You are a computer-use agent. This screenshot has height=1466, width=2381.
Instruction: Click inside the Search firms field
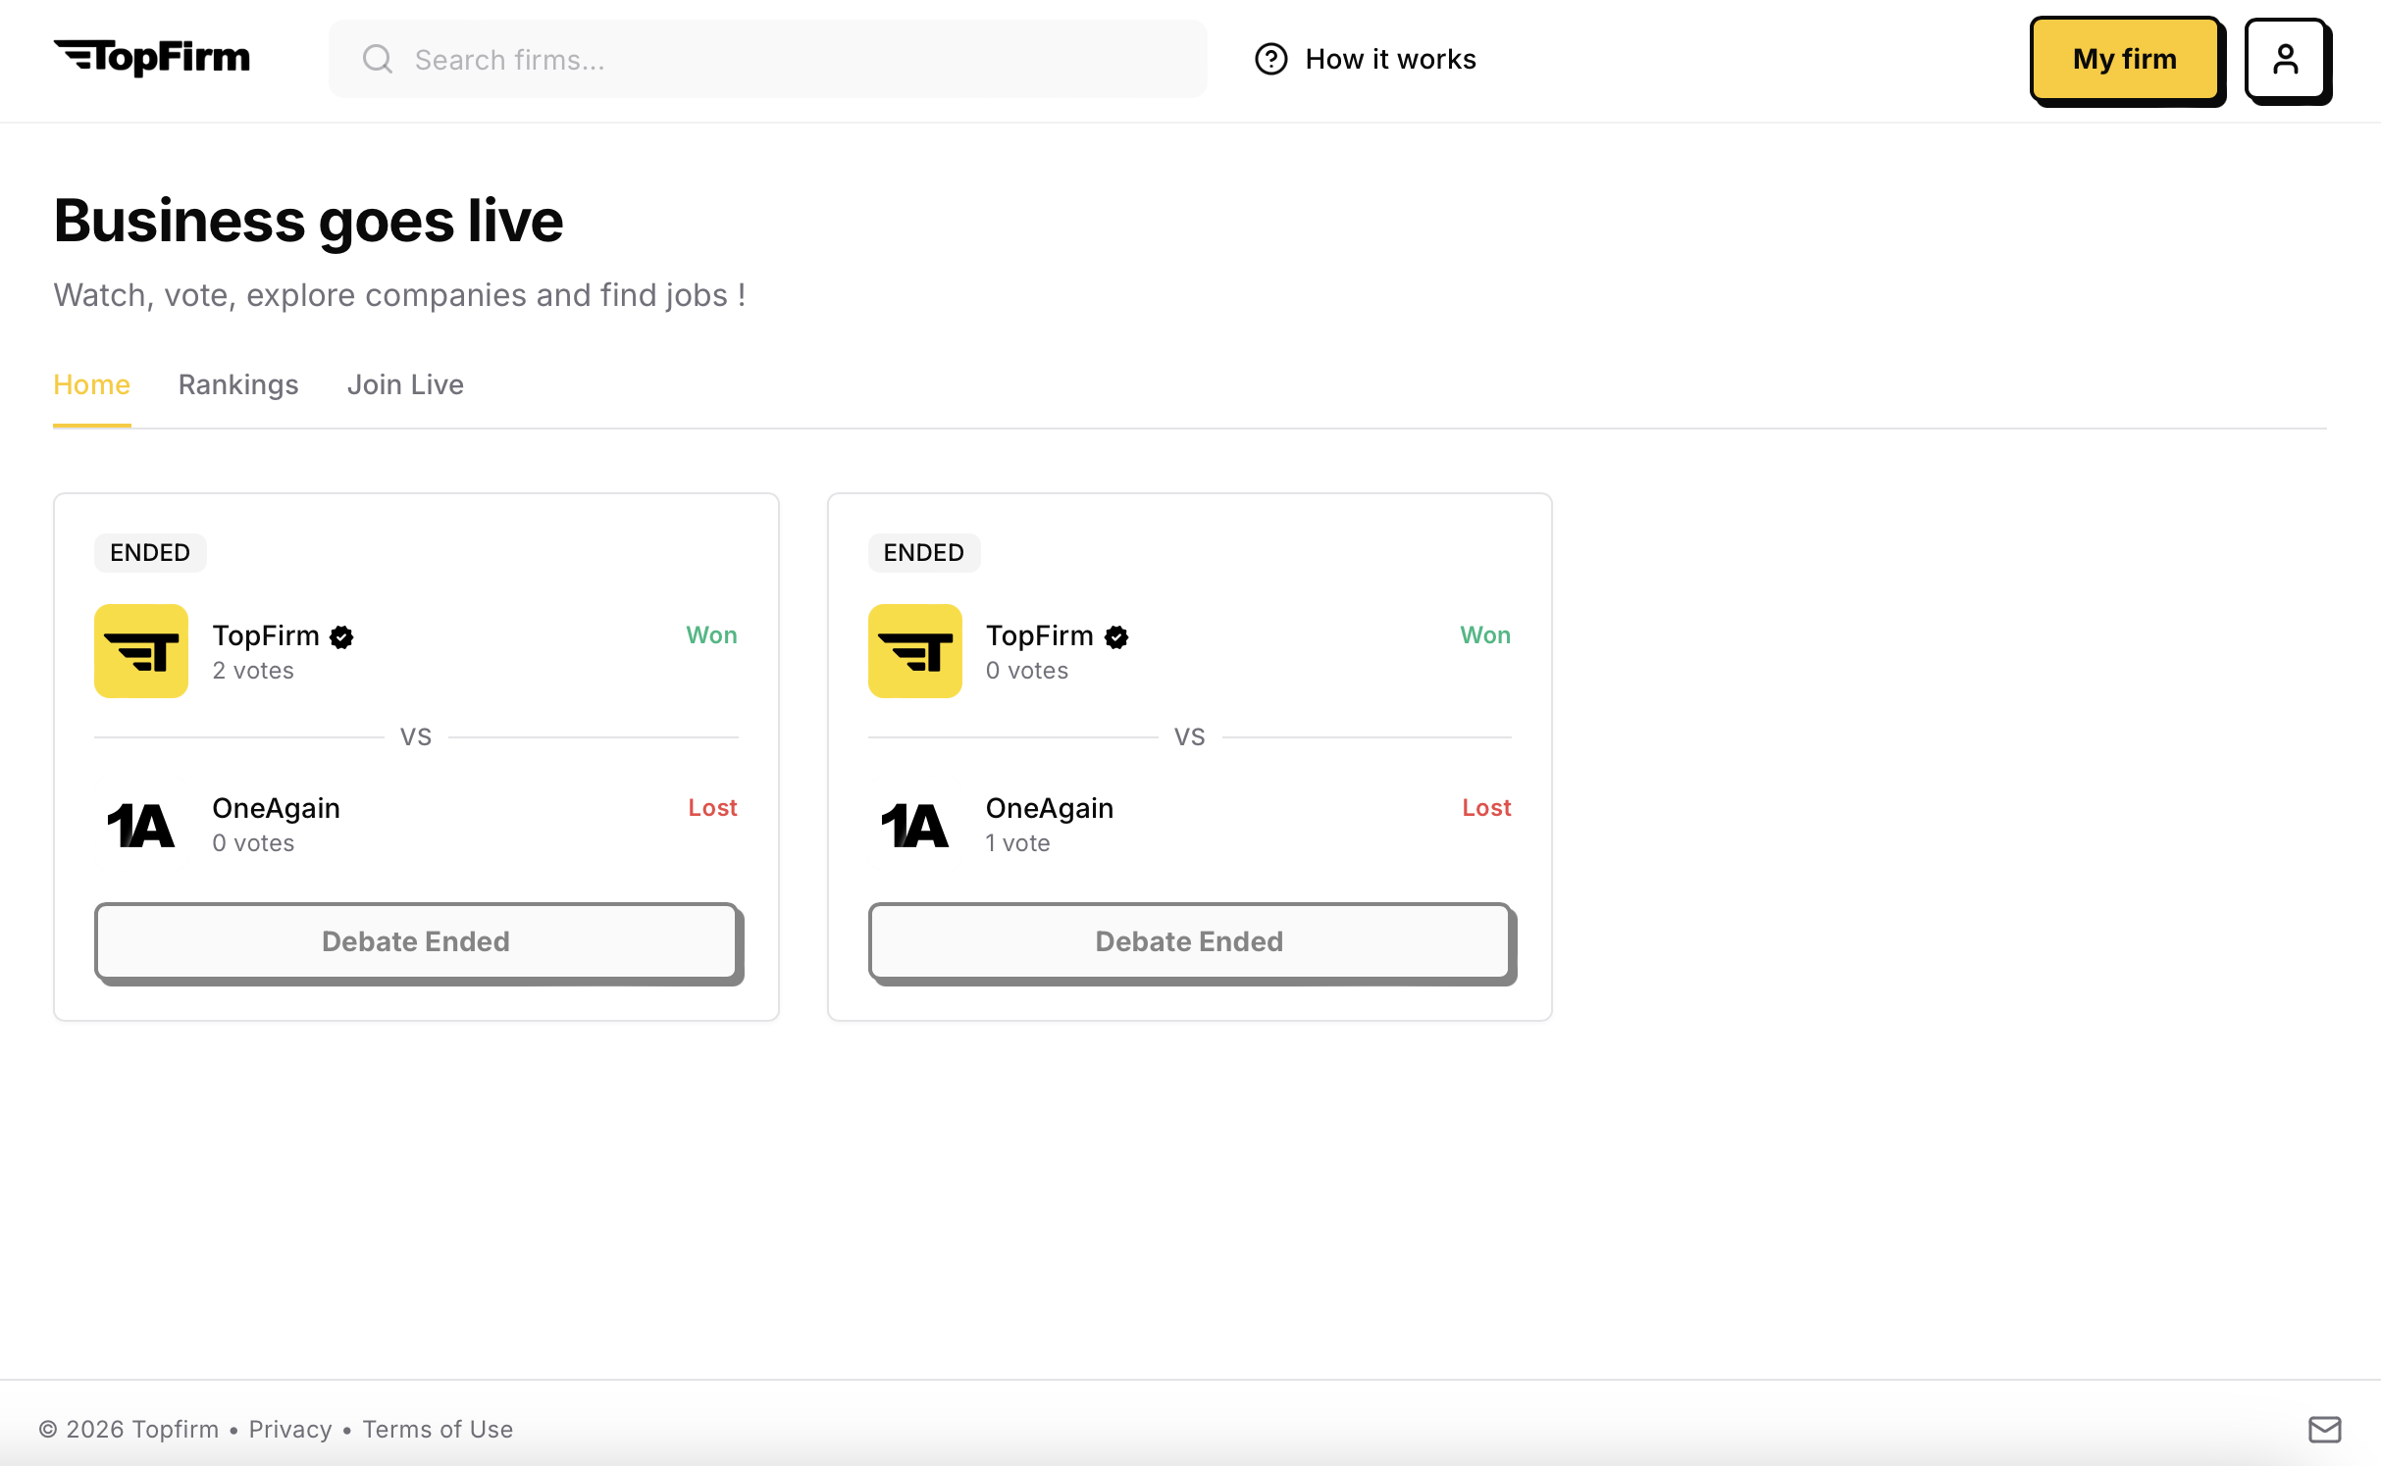pyautogui.click(x=765, y=59)
